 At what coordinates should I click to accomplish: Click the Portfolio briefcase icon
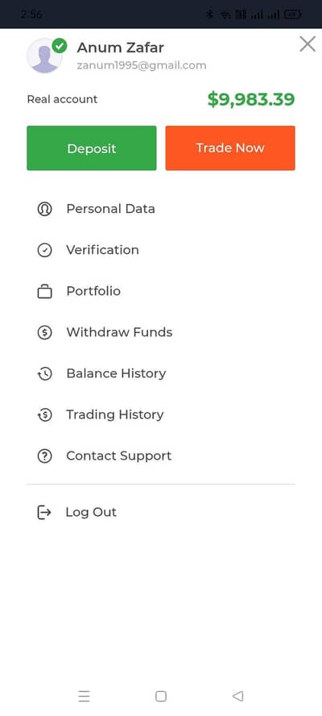click(45, 291)
